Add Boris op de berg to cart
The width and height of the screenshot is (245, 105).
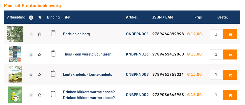point(230,34)
